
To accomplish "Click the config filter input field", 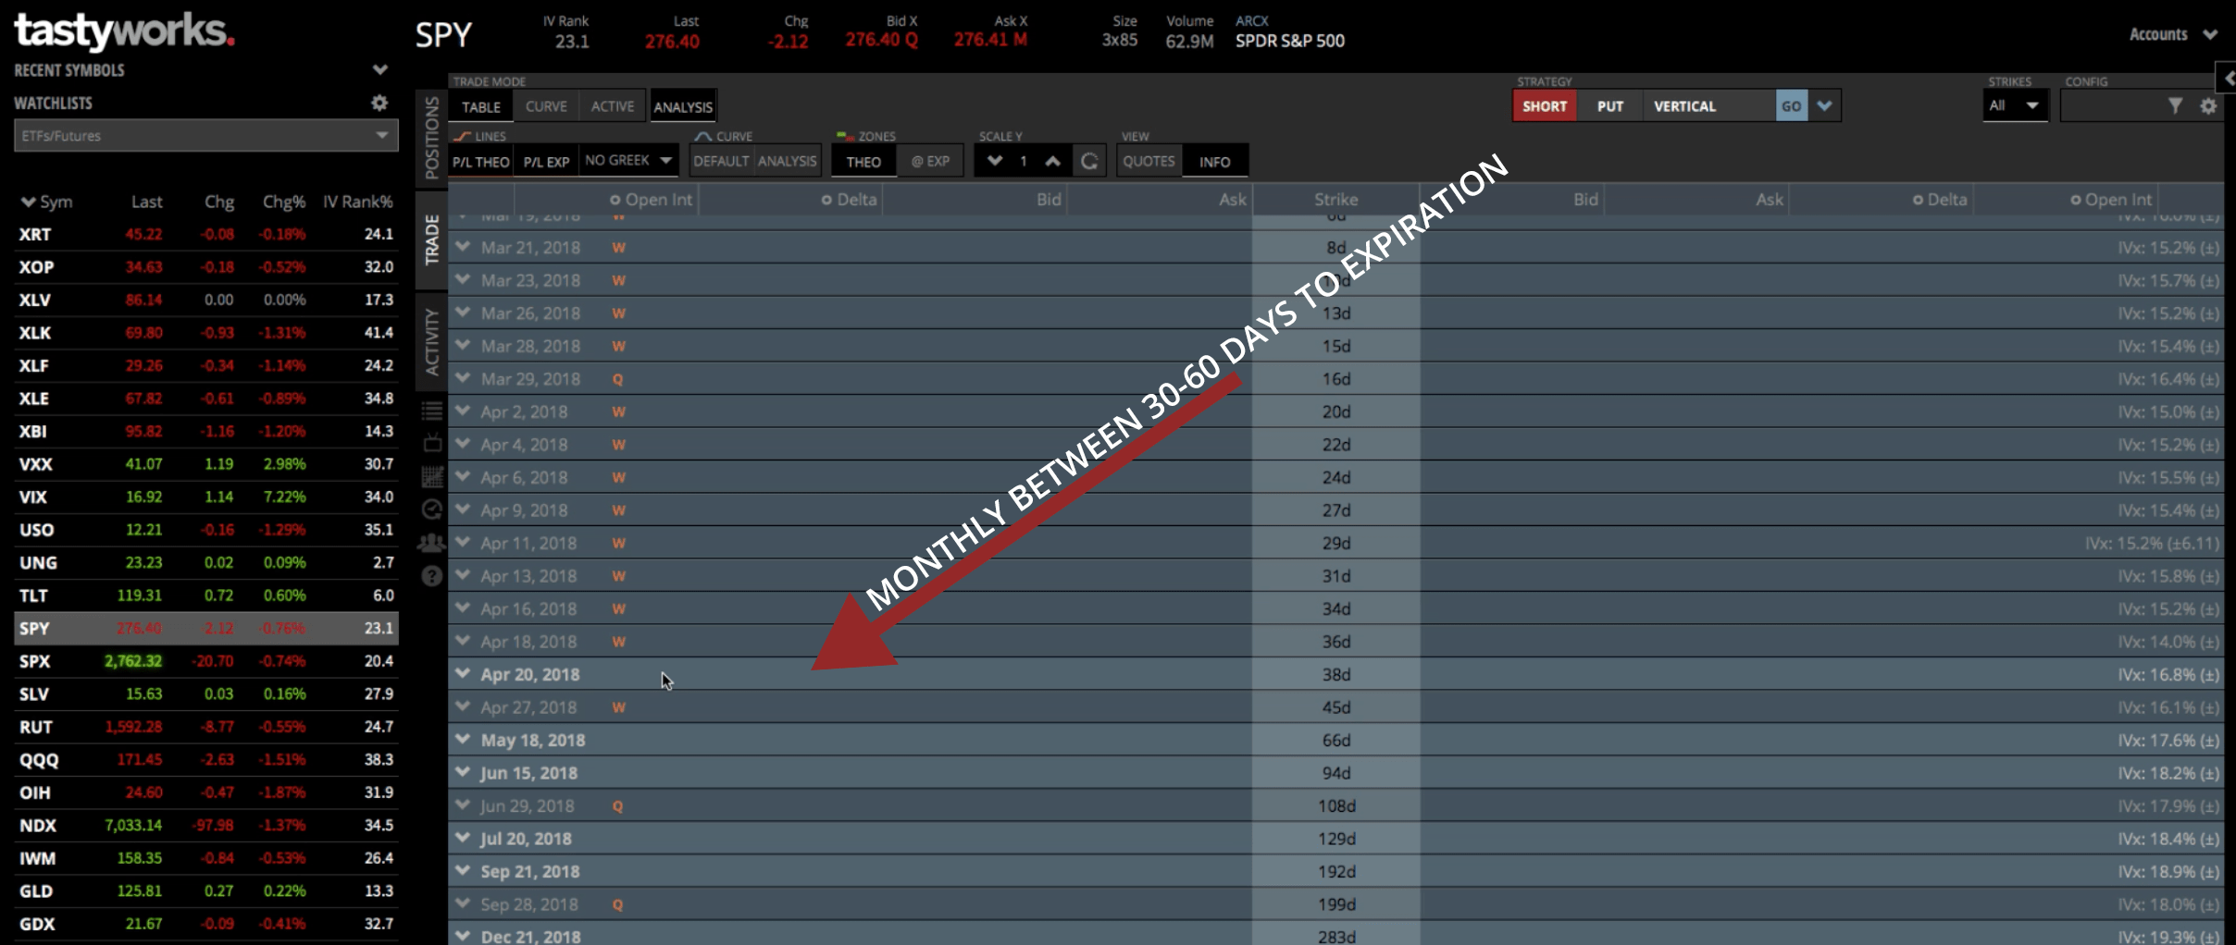I will point(2113,106).
